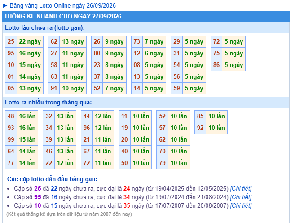
Task: Open Chi tiết link for pair 95
Action: pos(241,197)
